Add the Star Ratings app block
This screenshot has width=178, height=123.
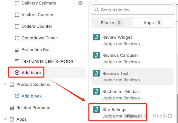[117, 112]
